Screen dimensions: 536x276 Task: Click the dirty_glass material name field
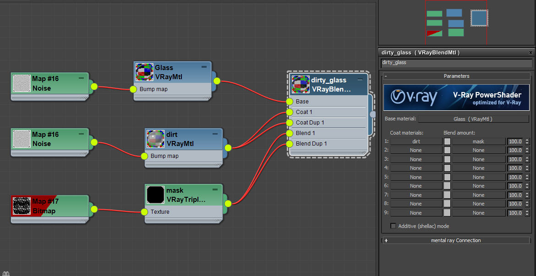click(x=456, y=62)
